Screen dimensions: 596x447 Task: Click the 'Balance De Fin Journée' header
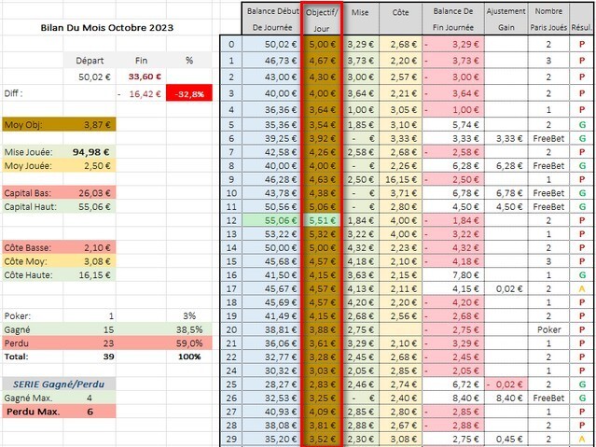(453, 19)
